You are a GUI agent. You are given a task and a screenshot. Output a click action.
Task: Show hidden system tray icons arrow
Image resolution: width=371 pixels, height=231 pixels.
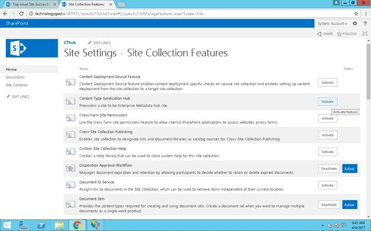pyautogui.click(x=323, y=226)
